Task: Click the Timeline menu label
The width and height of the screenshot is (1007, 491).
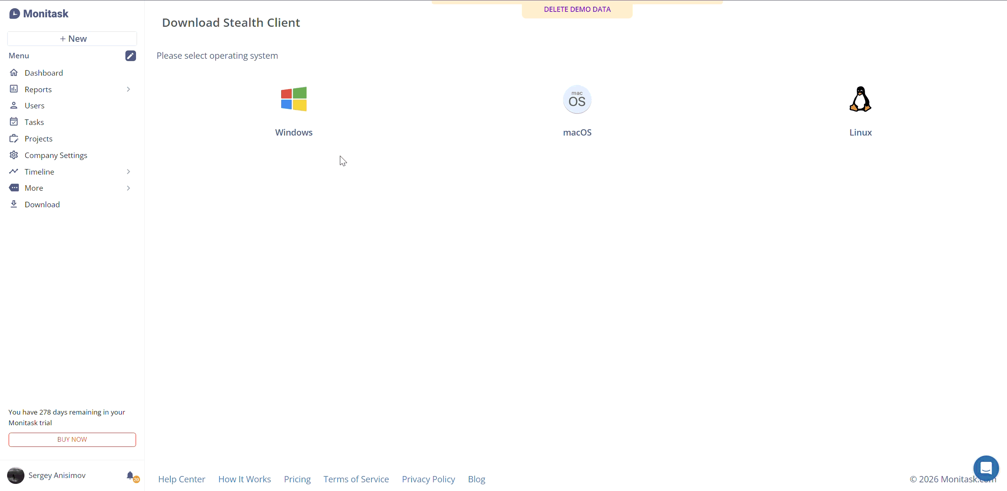Action: (39, 172)
